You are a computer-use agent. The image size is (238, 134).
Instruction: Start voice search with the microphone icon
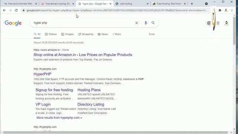tap(146, 23)
